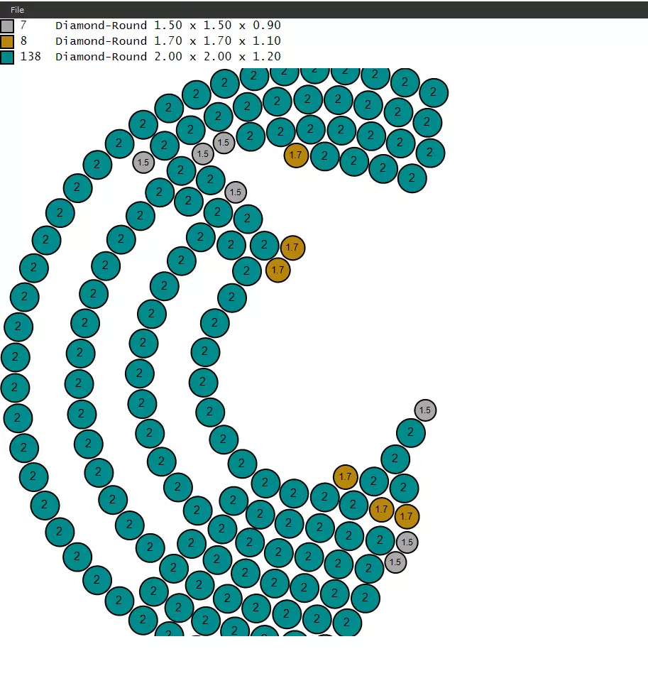Click the legend row 'Diamond-Round 1.50 x 1.50 x 0.90'
The width and height of the screenshot is (648, 688).
click(x=168, y=26)
